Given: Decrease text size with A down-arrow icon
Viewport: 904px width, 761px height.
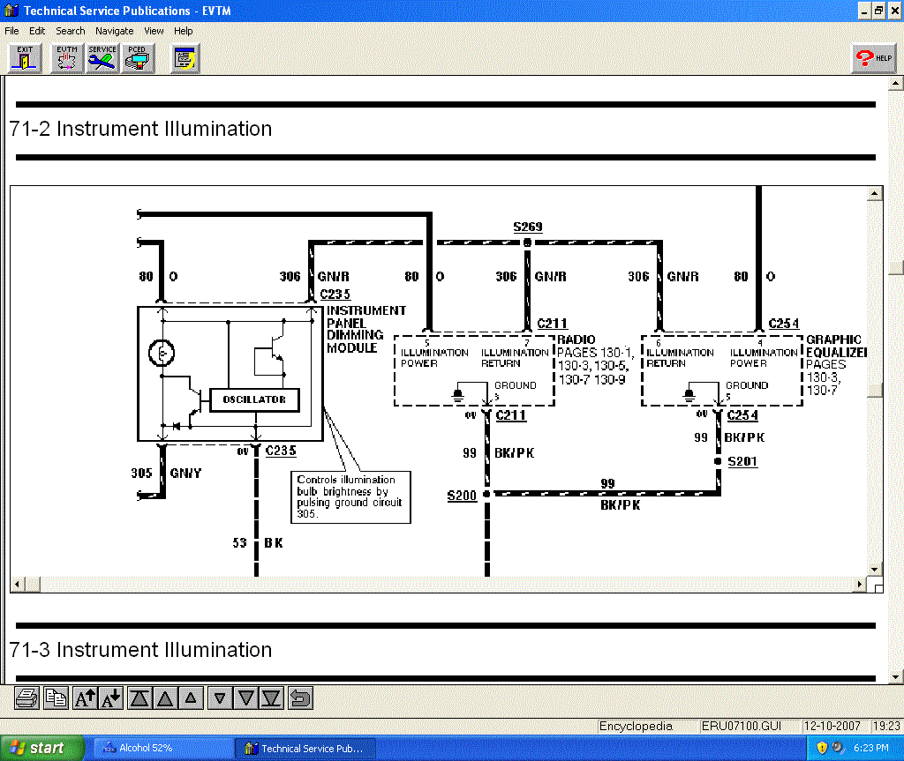Looking at the screenshot, I should [x=112, y=698].
